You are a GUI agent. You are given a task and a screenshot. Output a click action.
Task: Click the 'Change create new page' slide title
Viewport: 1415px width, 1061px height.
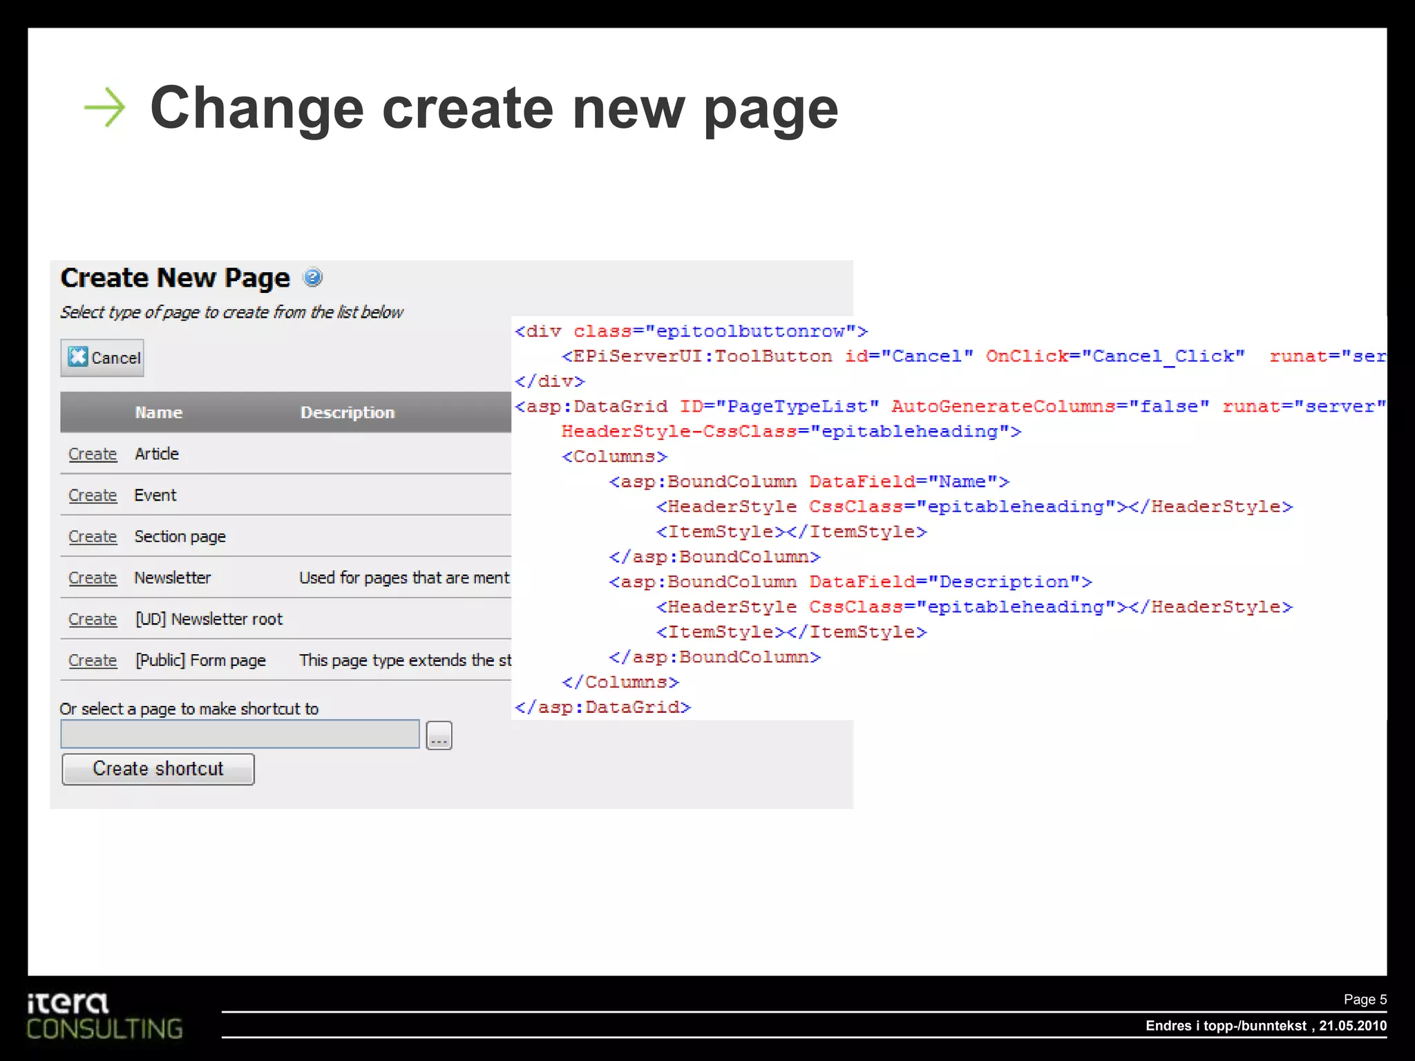click(494, 108)
